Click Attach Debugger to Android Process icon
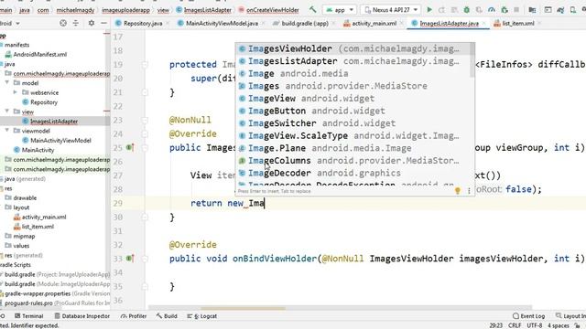The image size is (586, 329). (x=505, y=10)
